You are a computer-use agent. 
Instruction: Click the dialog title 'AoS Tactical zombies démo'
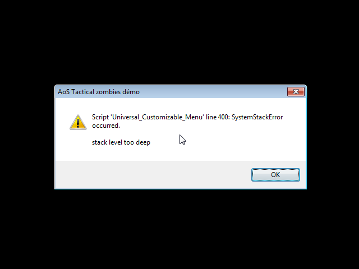(99, 92)
